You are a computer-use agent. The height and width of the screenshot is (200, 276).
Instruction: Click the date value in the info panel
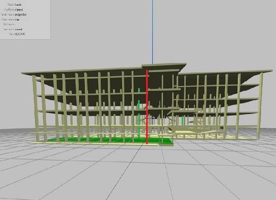click(x=20, y=34)
